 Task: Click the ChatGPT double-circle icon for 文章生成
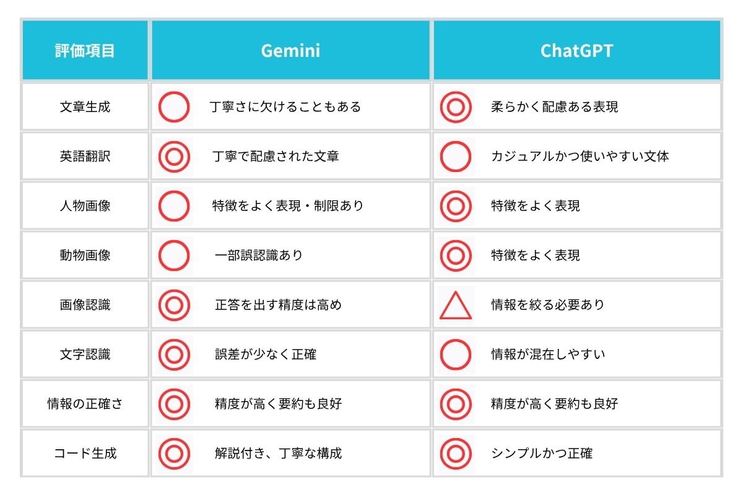click(x=456, y=107)
